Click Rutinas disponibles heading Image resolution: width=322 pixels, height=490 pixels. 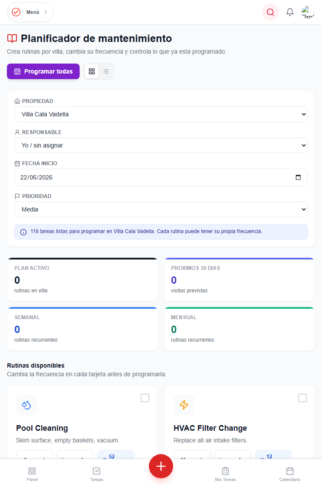point(35,365)
